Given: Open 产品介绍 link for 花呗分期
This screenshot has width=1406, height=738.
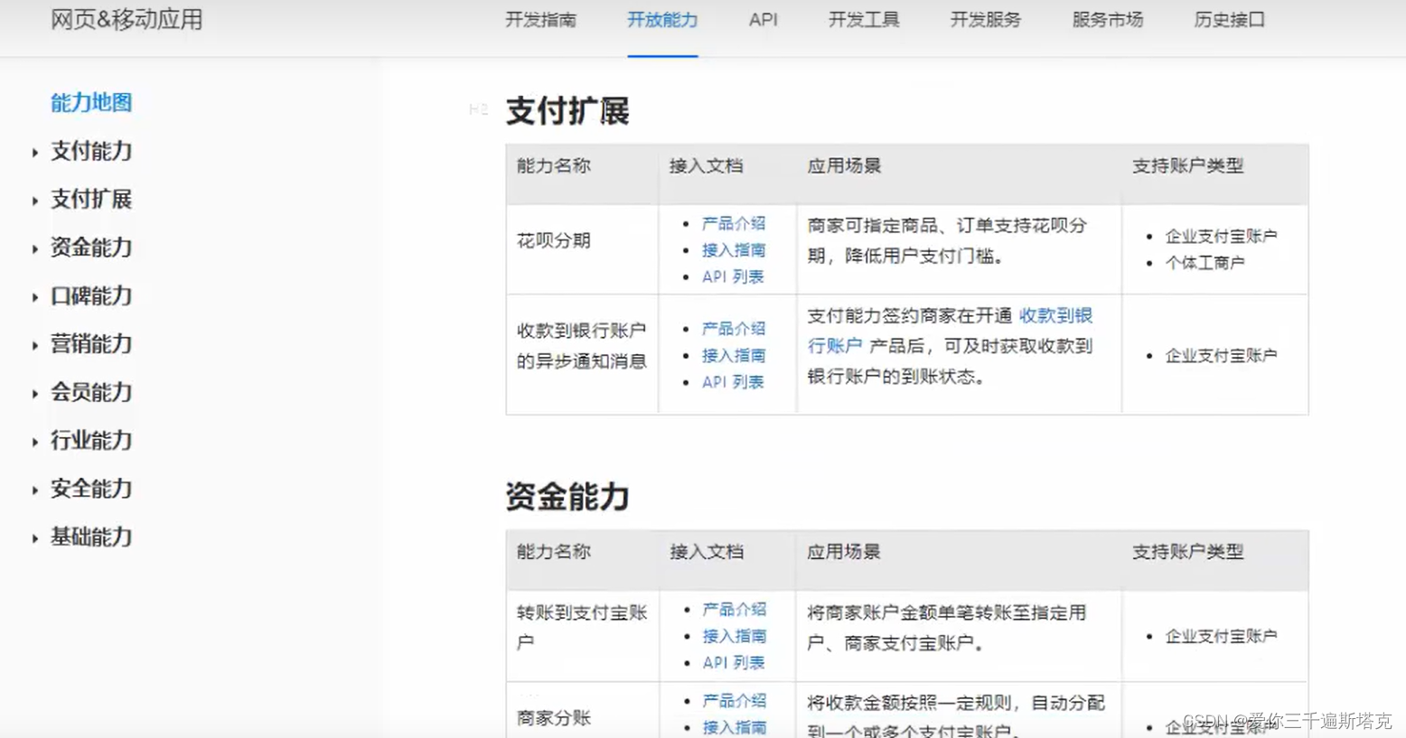Looking at the screenshot, I should (734, 223).
